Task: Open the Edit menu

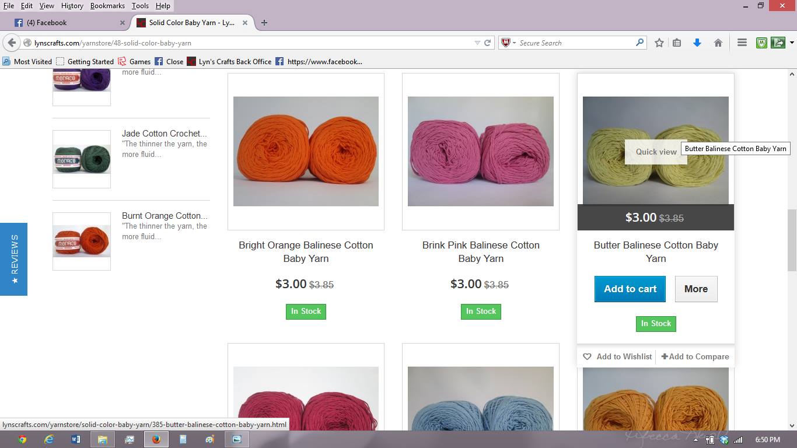Action: (27, 5)
